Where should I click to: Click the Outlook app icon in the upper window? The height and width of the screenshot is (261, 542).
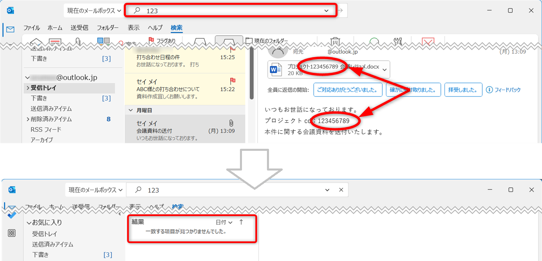pyautogui.click(x=11, y=10)
